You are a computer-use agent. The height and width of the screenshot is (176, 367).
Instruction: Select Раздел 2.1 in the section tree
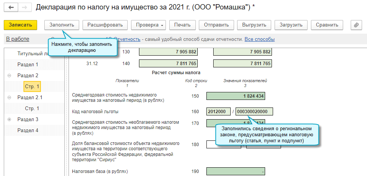pos(30,98)
